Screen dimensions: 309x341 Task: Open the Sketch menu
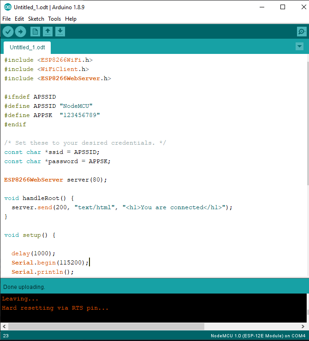pos(36,19)
